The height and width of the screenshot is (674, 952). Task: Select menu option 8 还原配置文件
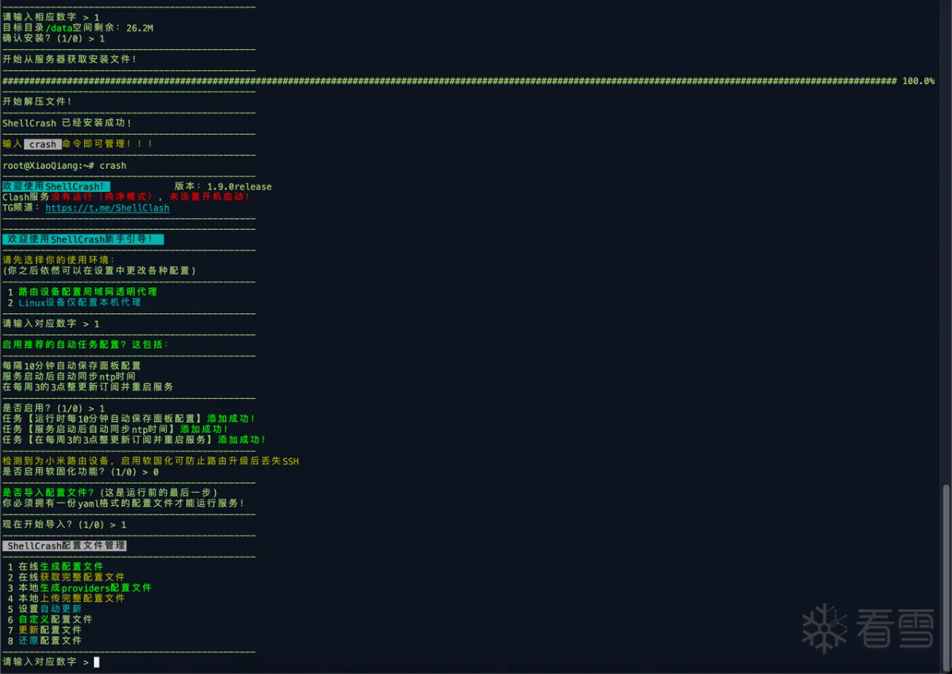[x=44, y=641]
